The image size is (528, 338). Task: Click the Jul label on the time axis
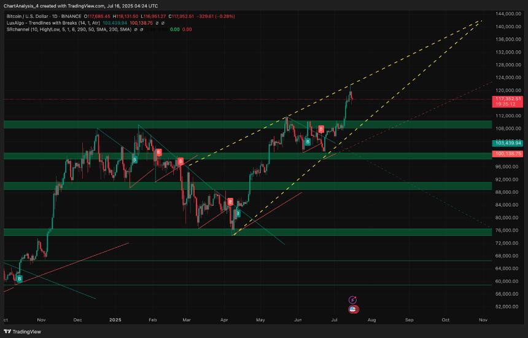coord(335,320)
